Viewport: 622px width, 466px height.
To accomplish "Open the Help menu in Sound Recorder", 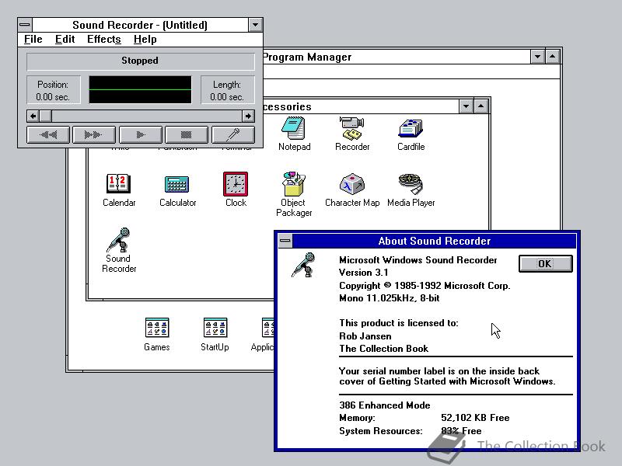I will (145, 40).
